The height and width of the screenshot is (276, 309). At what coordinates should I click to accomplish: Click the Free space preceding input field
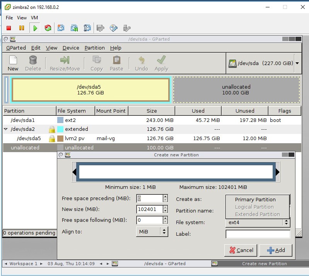tap(150, 198)
